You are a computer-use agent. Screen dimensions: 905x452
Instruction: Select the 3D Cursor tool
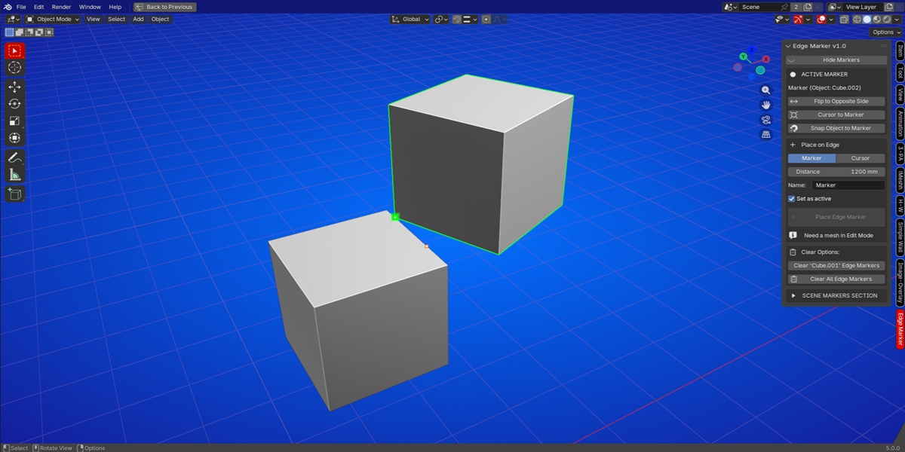[x=14, y=68]
